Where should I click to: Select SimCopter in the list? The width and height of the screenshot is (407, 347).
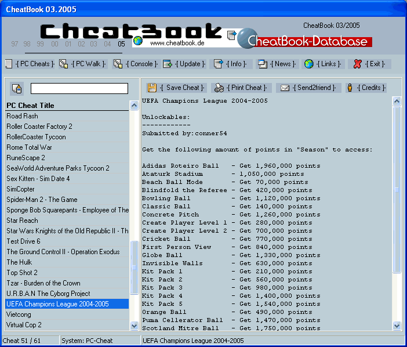67,189
